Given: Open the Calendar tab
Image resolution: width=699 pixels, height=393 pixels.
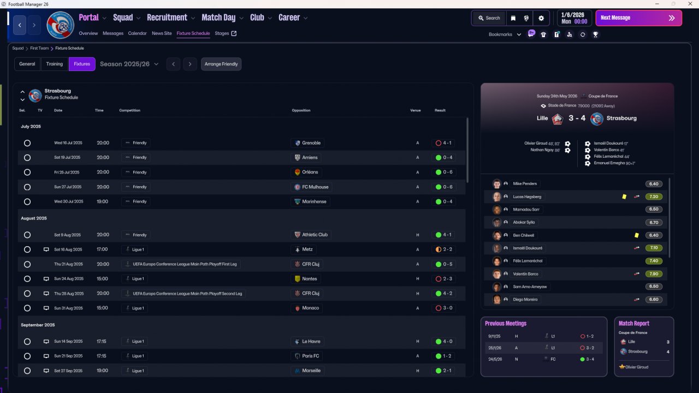Looking at the screenshot, I should click(x=138, y=33).
